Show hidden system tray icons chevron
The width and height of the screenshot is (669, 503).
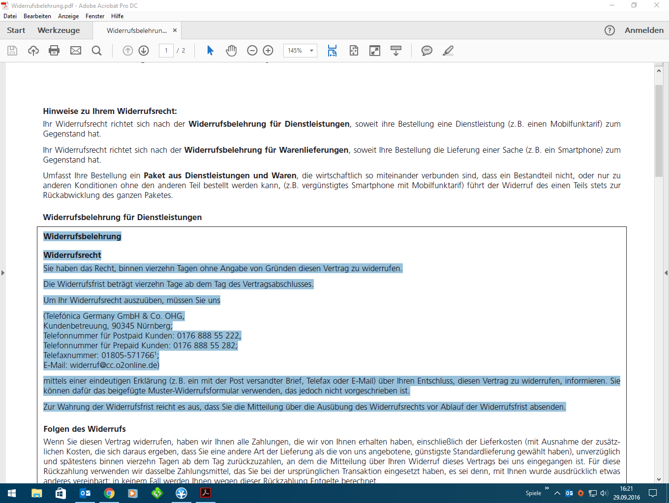pyautogui.click(x=557, y=493)
